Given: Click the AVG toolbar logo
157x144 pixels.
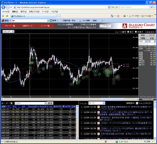Looking at the screenshot, I should tap(5, 21).
